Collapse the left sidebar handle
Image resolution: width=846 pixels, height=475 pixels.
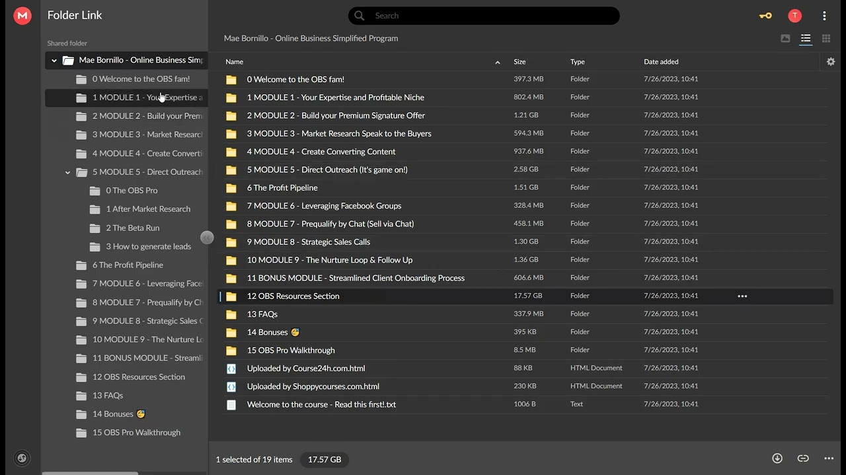point(207,237)
